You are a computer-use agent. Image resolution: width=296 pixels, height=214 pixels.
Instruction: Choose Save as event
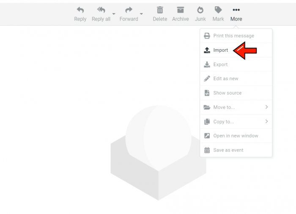pos(236,150)
